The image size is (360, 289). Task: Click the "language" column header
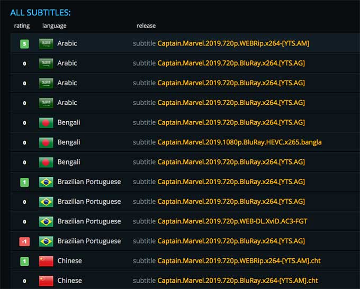[x=55, y=25]
